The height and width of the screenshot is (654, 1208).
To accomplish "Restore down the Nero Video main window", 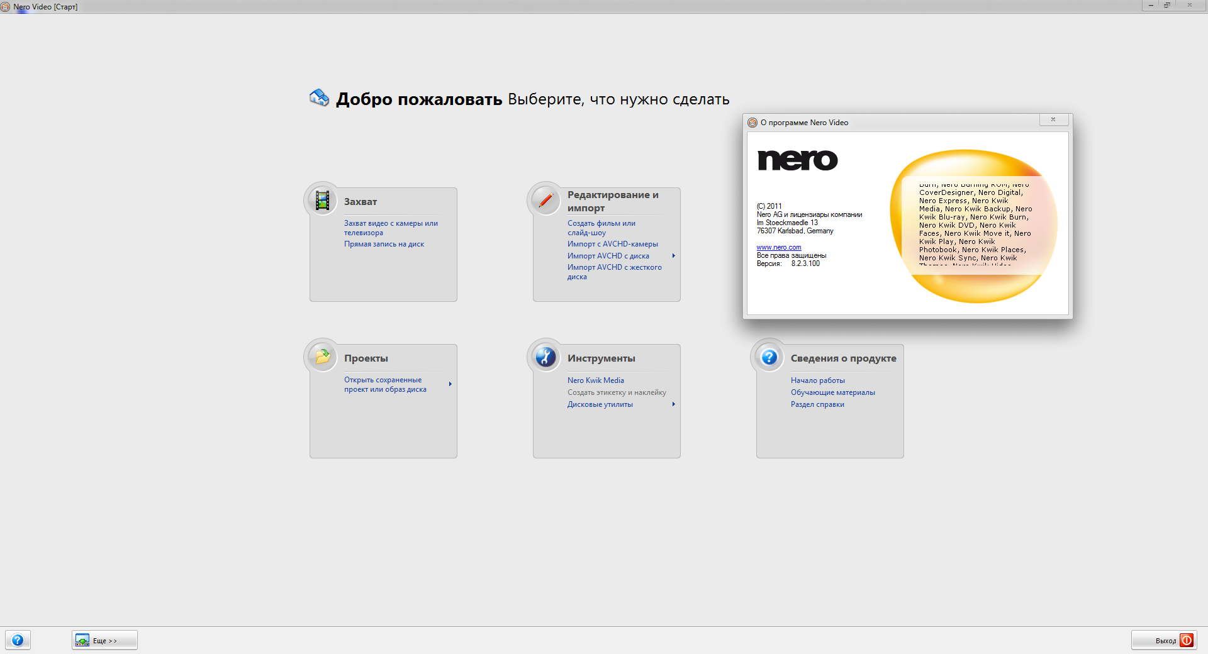I will click(x=1167, y=5).
